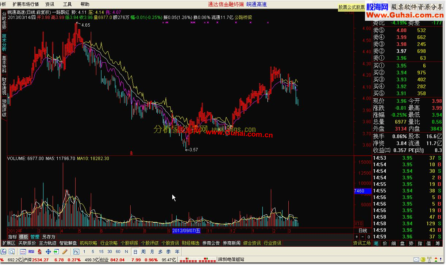This screenshot has height=265, width=446.
Task: Switch to 技术分析 side tab
Action: [x=4, y=42]
